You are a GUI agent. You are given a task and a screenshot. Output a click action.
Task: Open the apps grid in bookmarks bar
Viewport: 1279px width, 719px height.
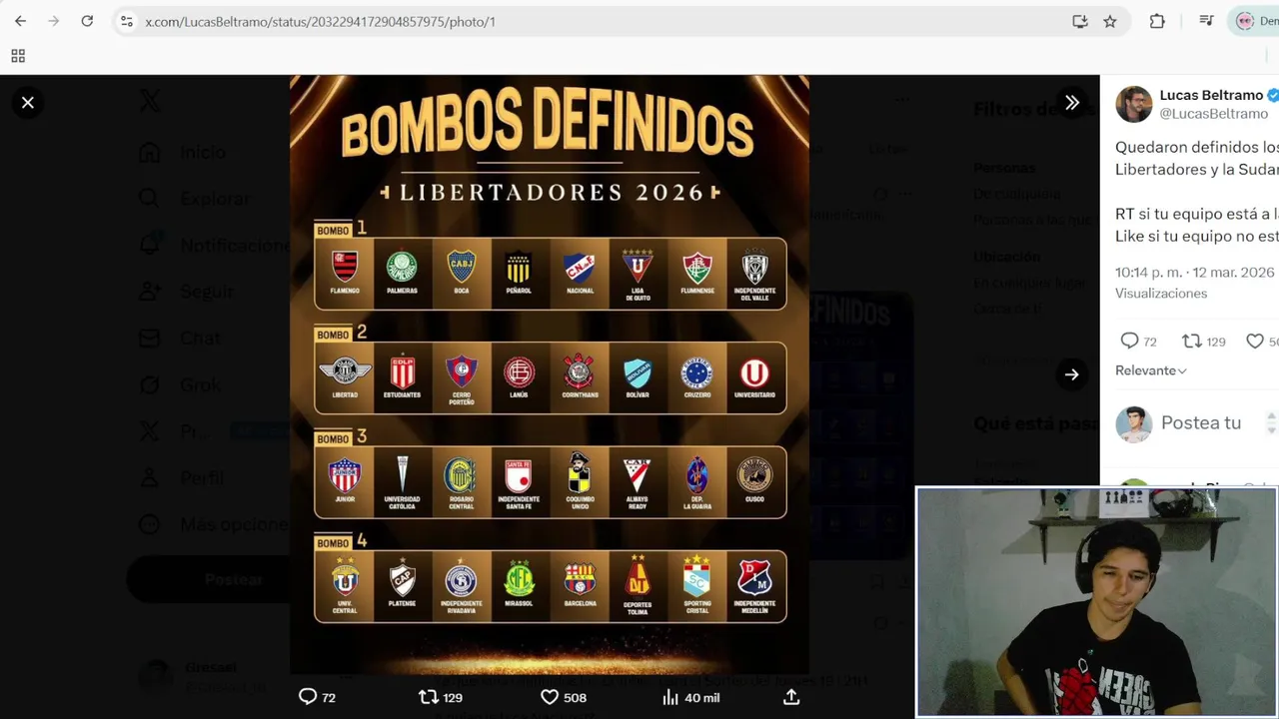[x=18, y=56]
